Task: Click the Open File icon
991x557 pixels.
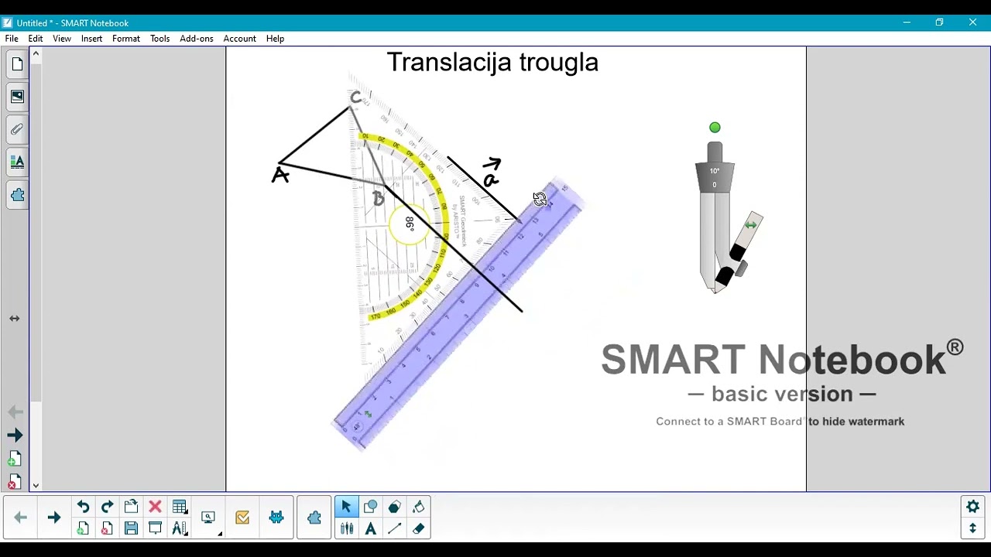Action: (x=131, y=507)
